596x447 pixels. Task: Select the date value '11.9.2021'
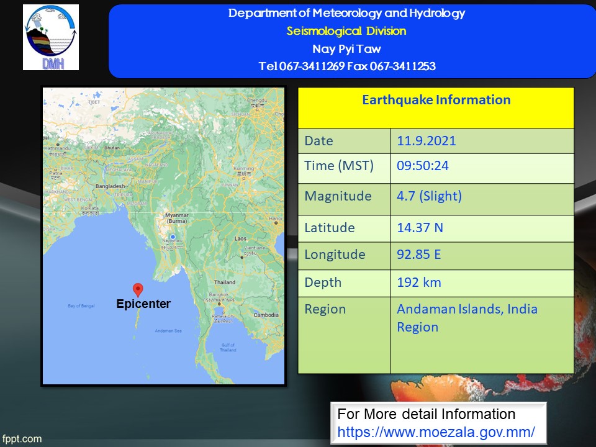click(x=426, y=141)
